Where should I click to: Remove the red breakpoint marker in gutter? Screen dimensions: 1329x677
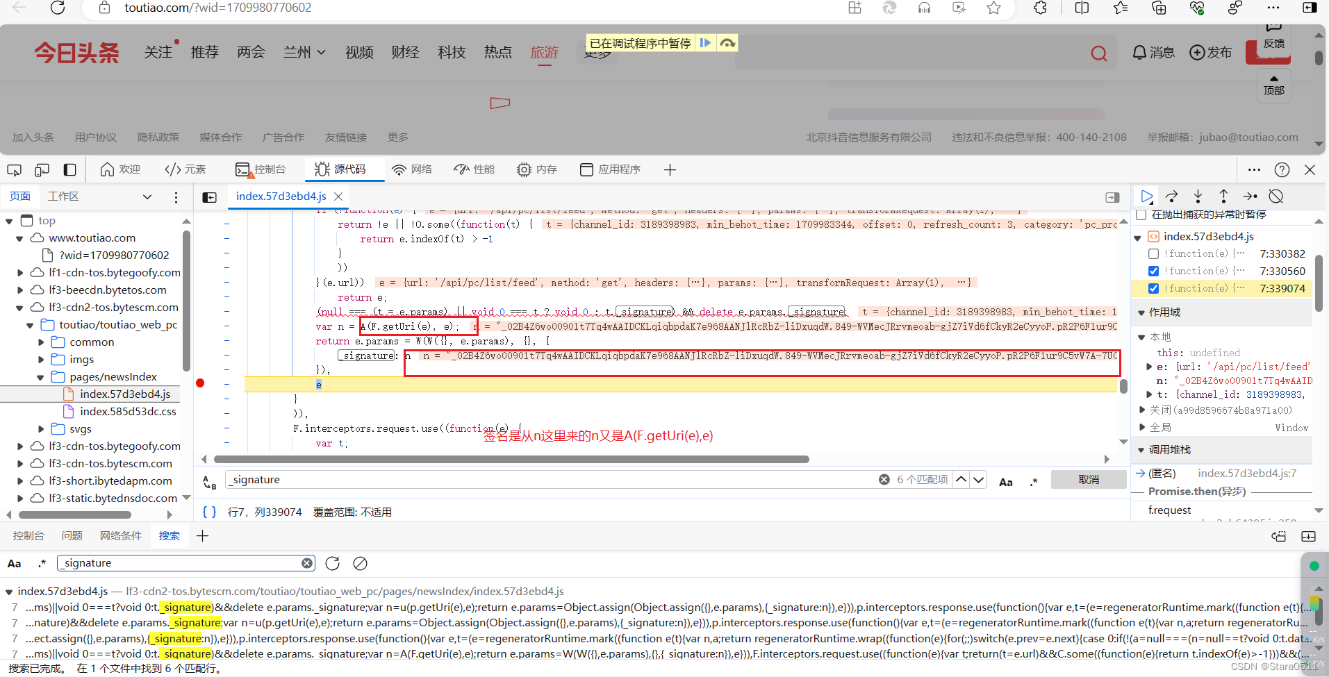click(x=200, y=383)
